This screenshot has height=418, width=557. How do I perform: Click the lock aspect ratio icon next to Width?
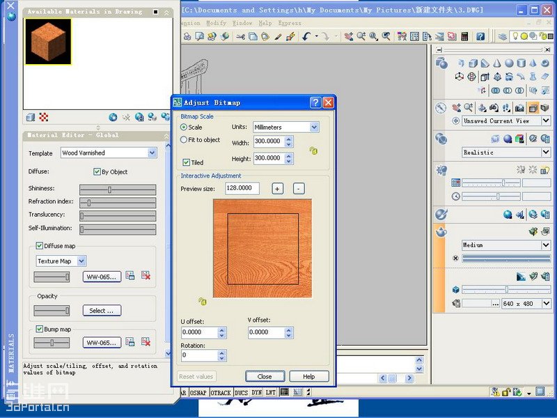click(313, 150)
